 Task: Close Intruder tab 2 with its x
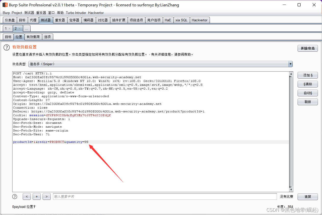pyautogui.click(x=19, y=29)
